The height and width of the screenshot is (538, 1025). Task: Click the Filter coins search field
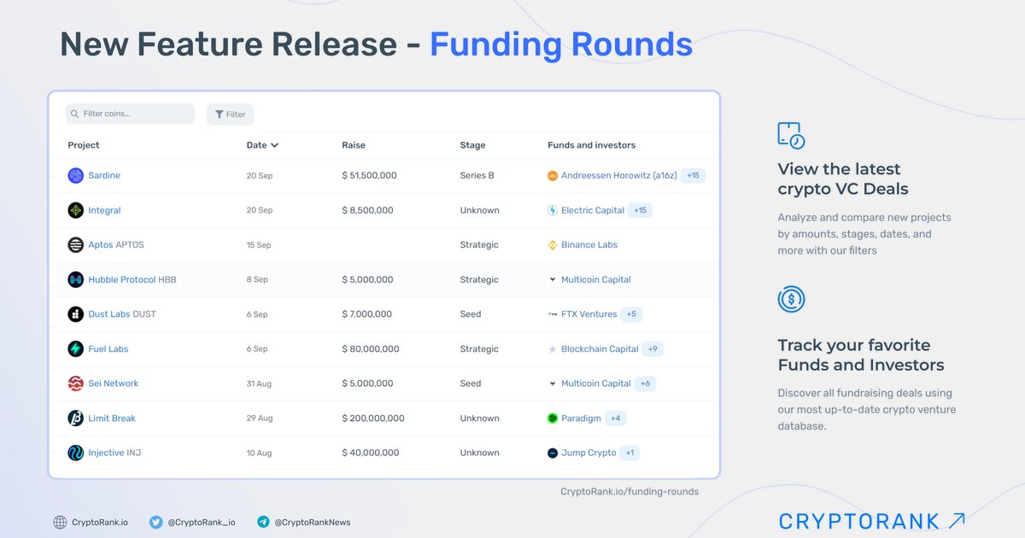[131, 114]
